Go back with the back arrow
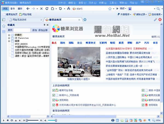This screenshot has width=164, height=124. coord(28,8)
